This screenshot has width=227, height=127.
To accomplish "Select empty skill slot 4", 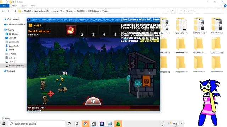I will pos(104,30).
